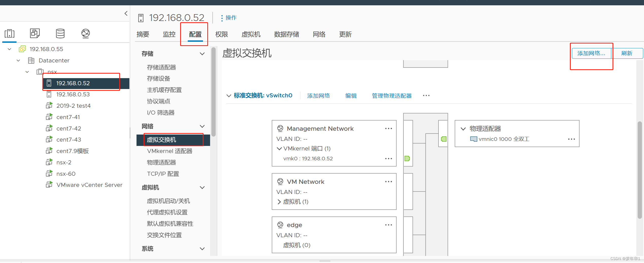Collapse the 网络 settings section
This screenshot has width=644, height=263.
(202, 126)
